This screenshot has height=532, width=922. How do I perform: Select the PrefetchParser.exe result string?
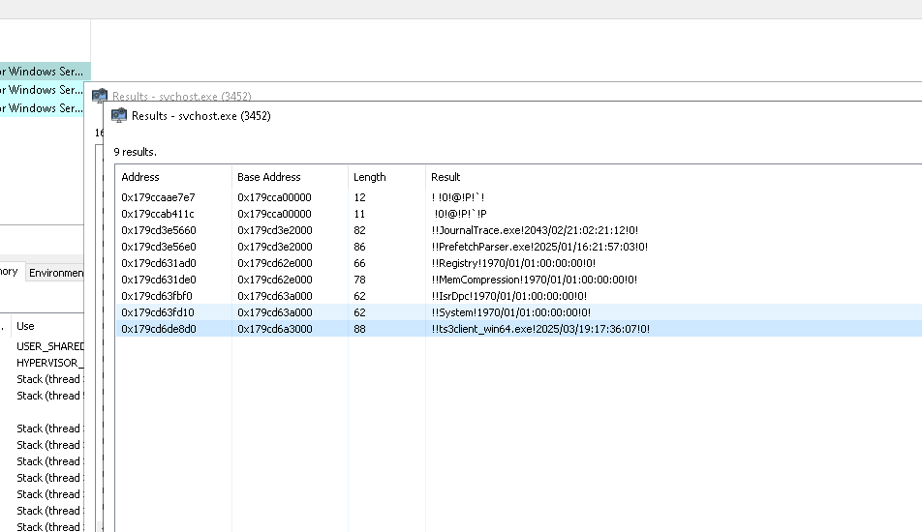click(539, 247)
